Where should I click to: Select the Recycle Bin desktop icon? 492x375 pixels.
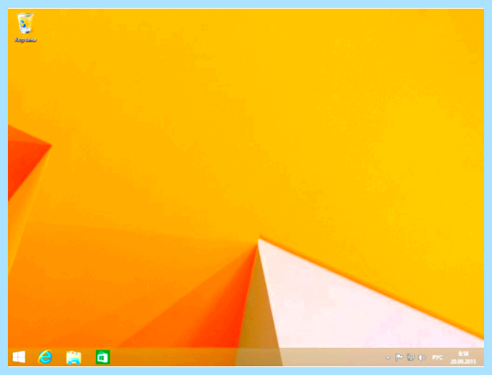[25, 27]
